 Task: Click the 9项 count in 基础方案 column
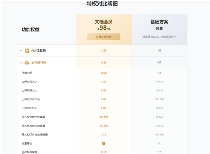point(159,63)
